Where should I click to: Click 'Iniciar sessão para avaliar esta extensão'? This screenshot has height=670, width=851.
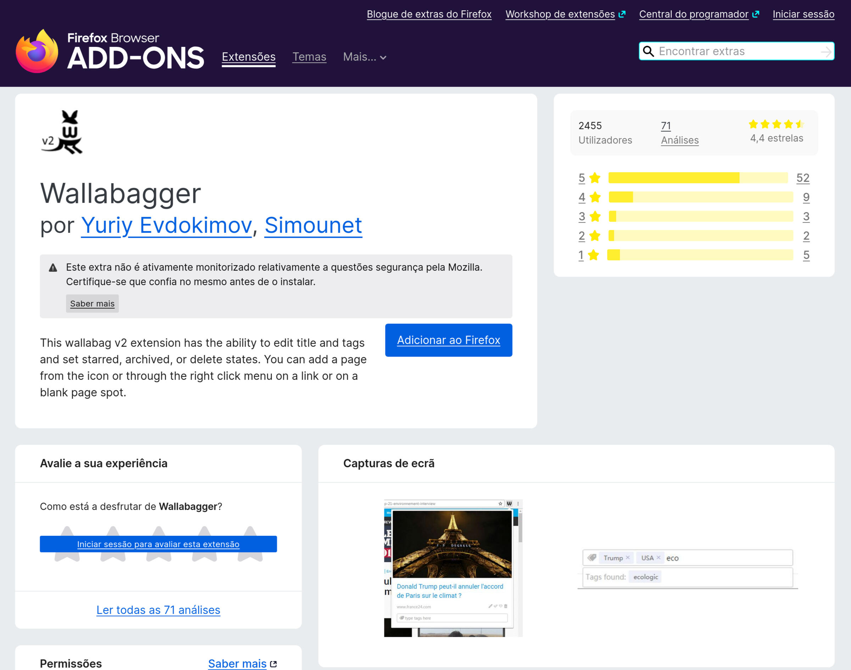[x=158, y=545]
